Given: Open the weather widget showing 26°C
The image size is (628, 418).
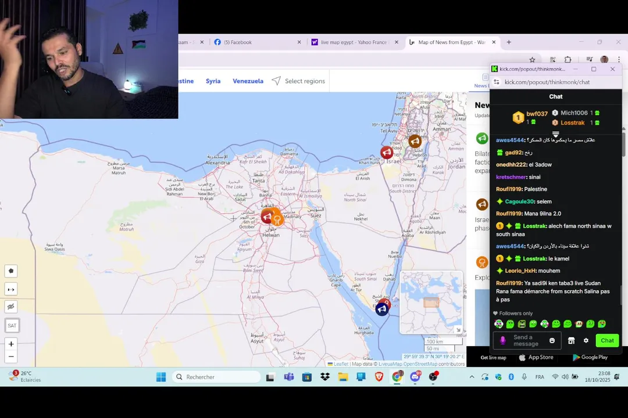Looking at the screenshot, I should pyautogui.click(x=24, y=376).
